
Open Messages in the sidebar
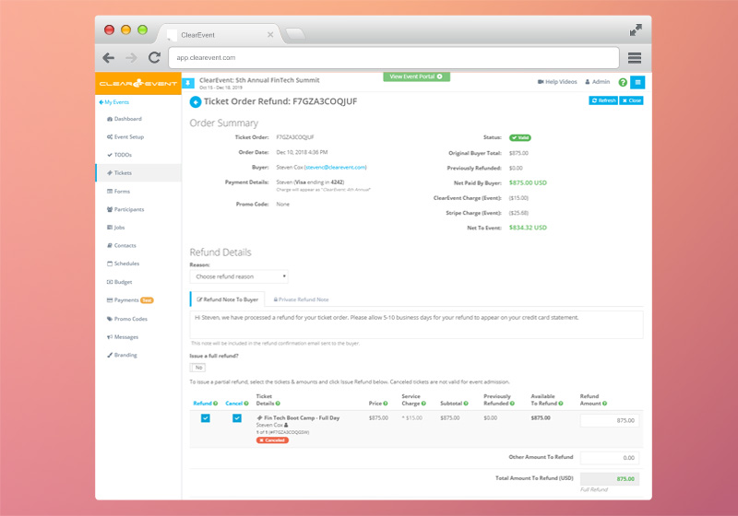(x=123, y=337)
